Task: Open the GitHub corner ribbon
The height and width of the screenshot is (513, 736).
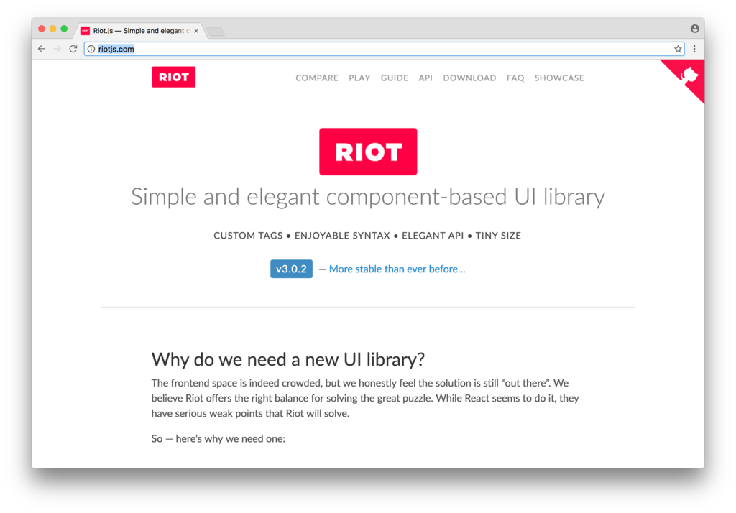Action: point(689,75)
